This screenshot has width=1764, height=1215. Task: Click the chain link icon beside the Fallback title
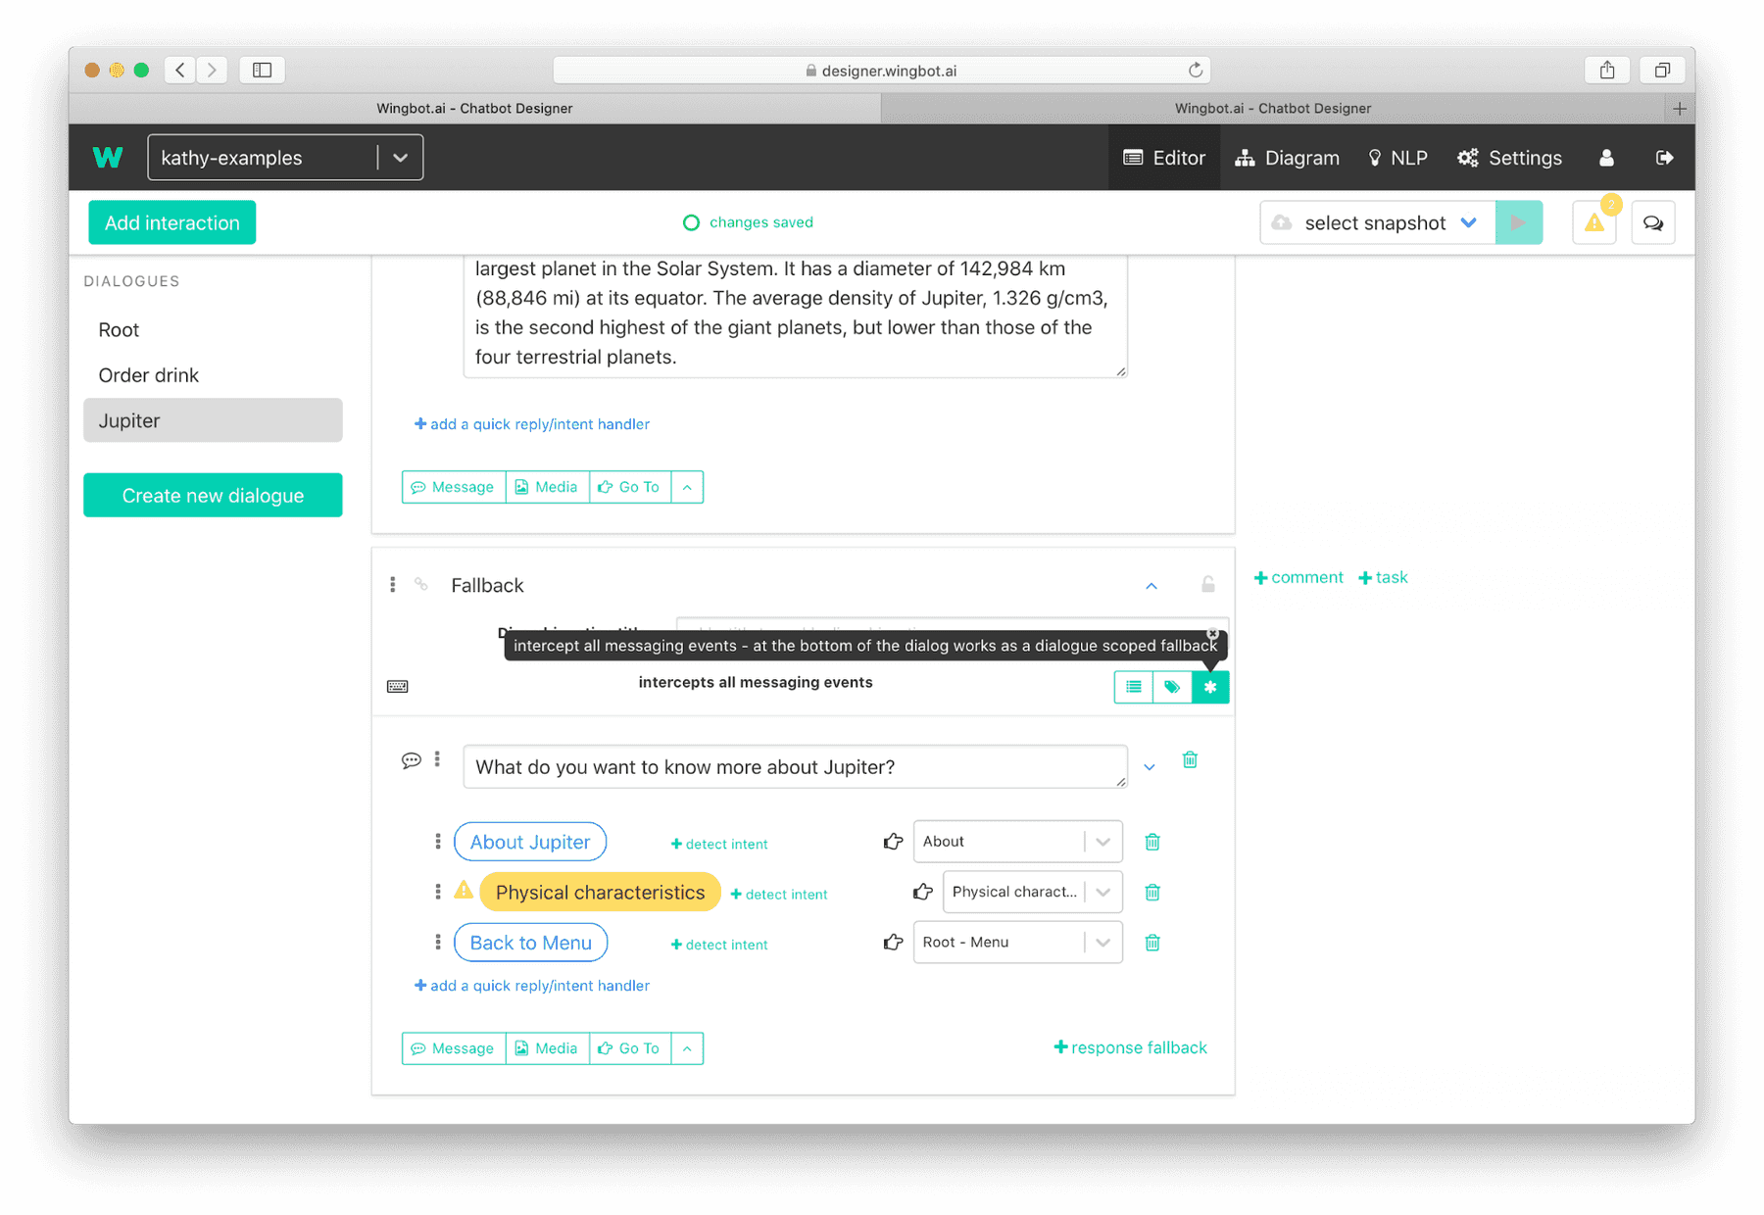pyautogui.click(x=421, y=584)
